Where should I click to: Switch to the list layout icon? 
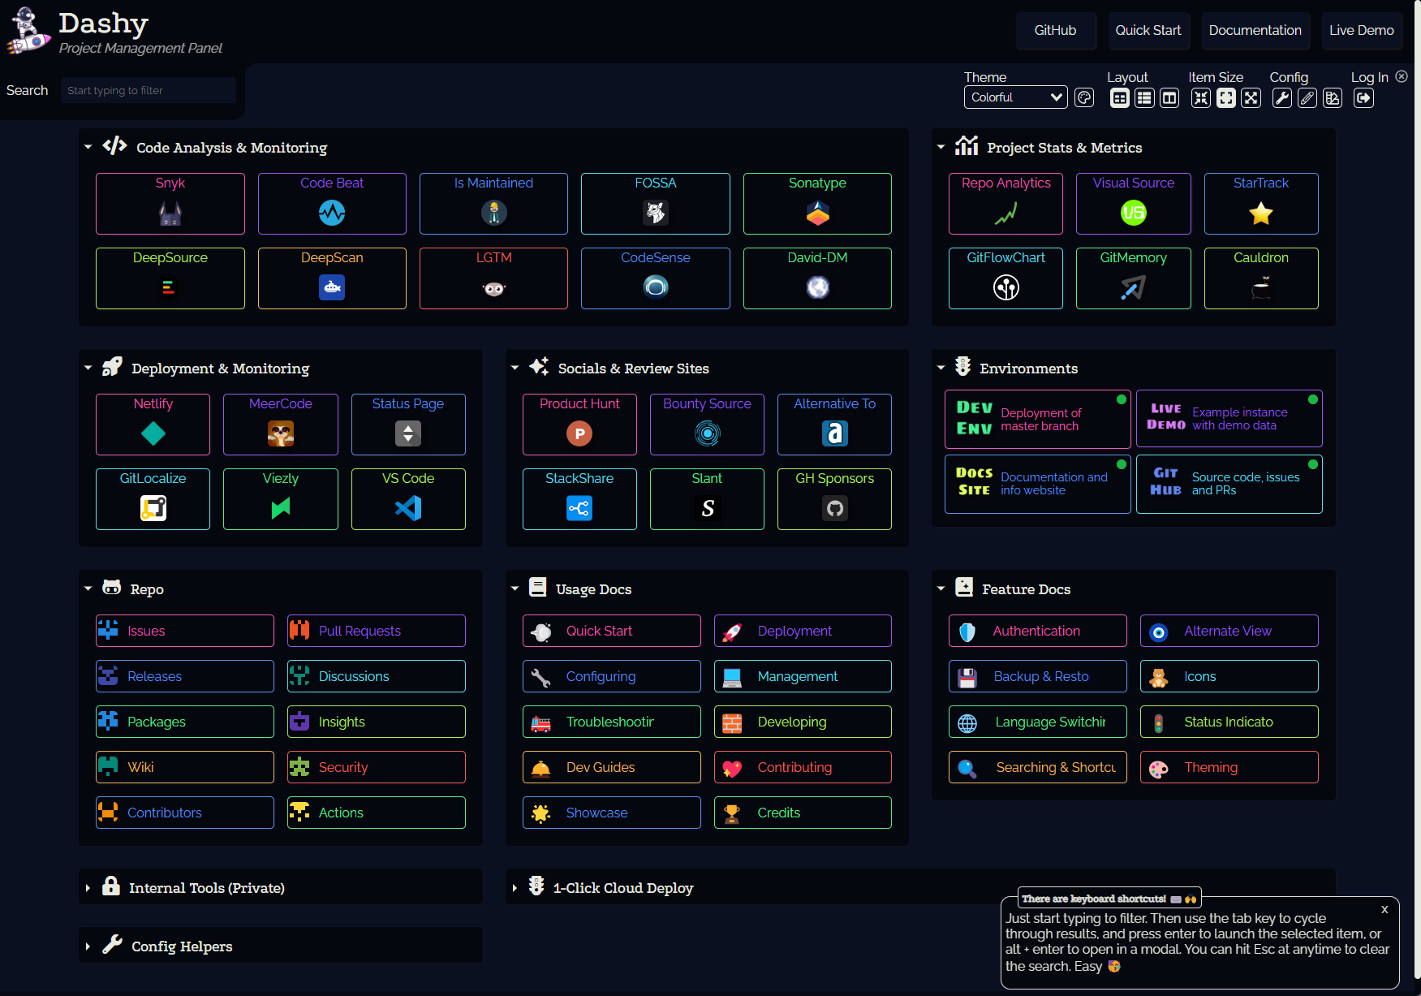(x=1144, y=97)
